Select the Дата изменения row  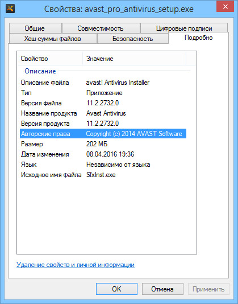(103, 154)
